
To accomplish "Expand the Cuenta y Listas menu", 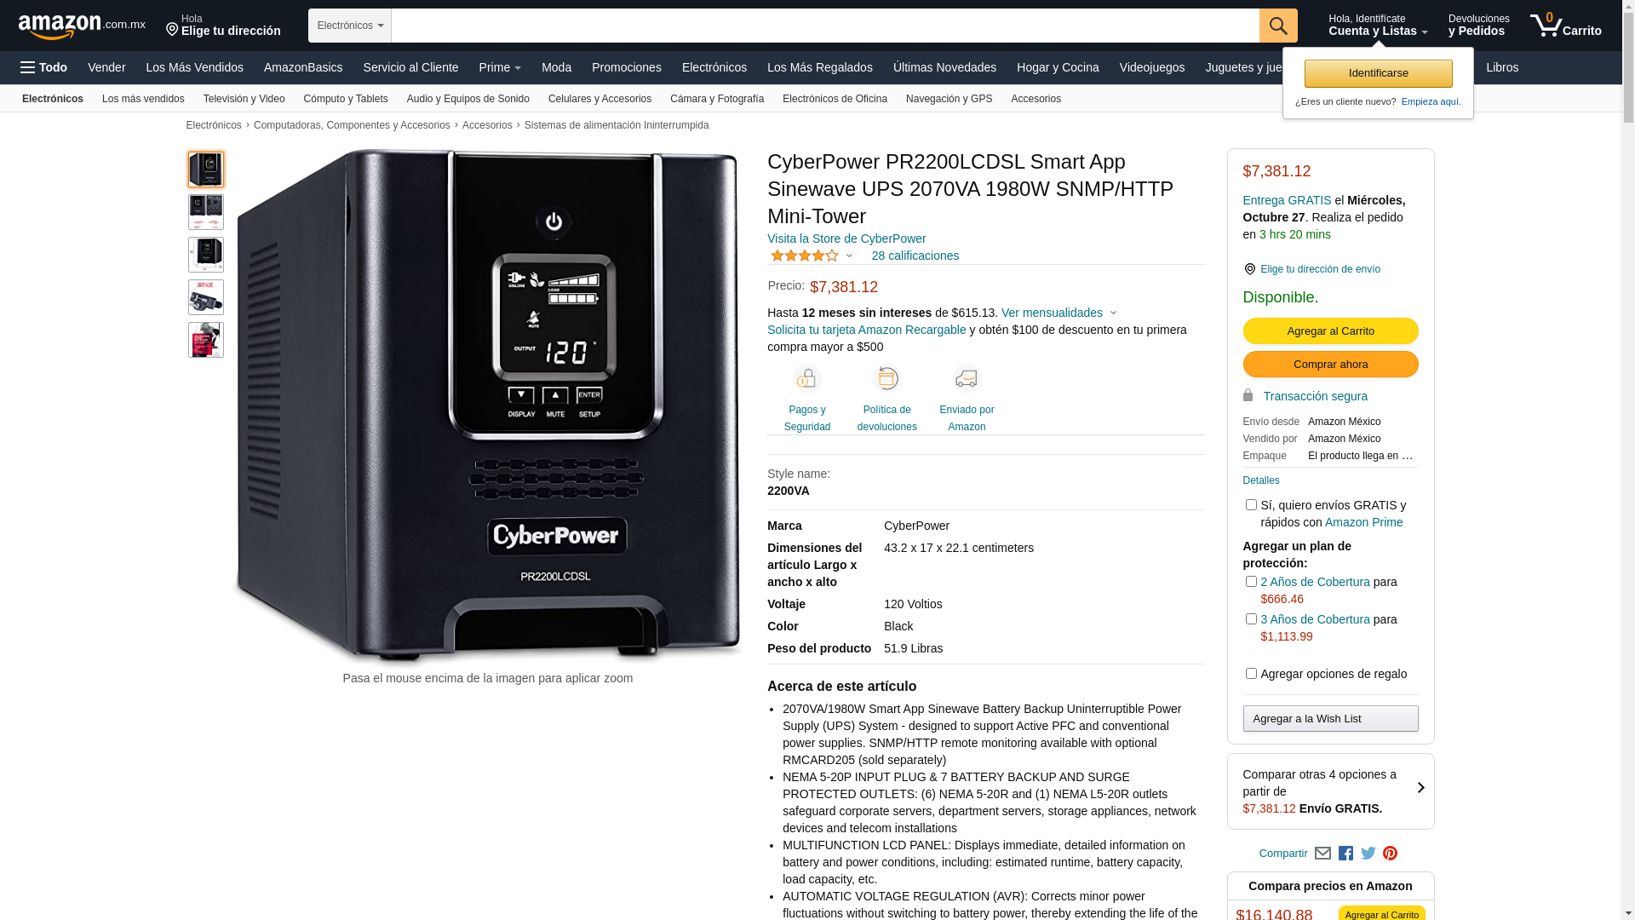I will 1378,26.
